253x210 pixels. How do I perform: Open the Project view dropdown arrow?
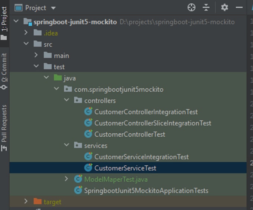pyautogui.click(x=53, y=8)
